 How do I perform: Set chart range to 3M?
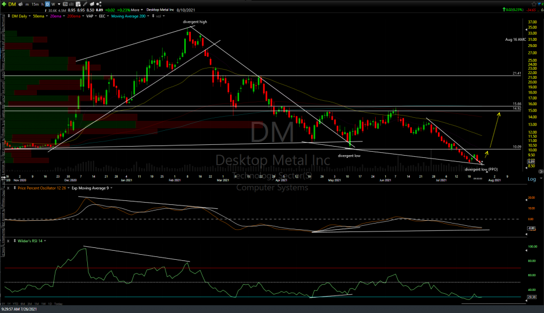[x=30, y=304]
